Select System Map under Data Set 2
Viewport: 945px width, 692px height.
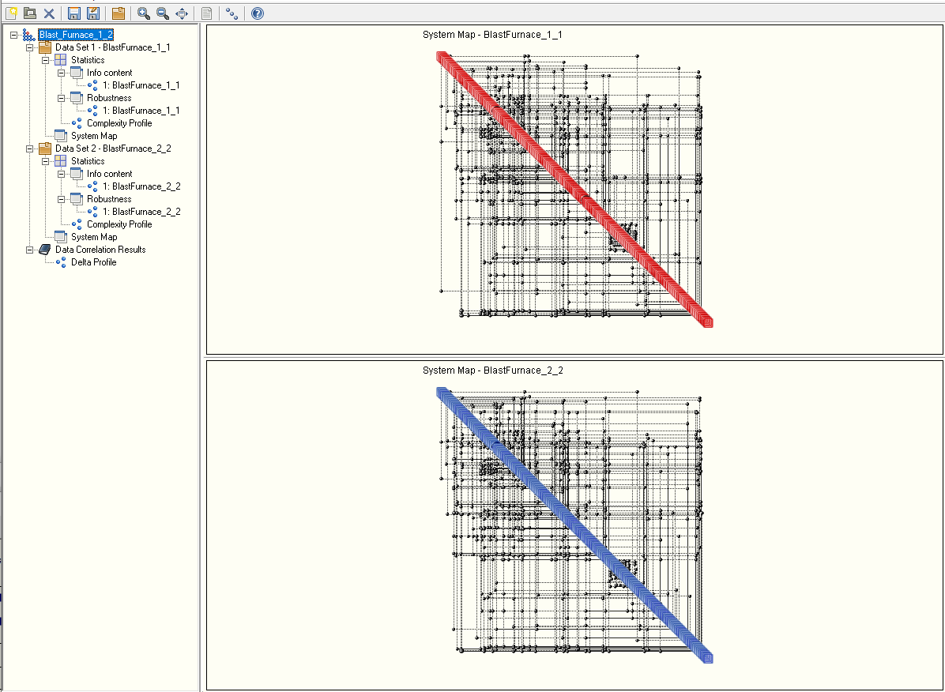(93, 237)
